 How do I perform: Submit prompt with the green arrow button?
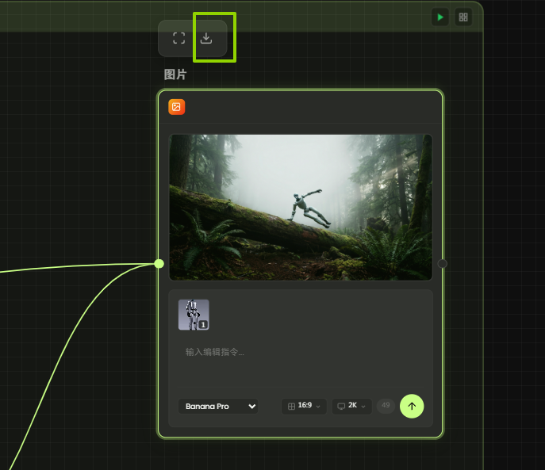[x=412, y=406]
